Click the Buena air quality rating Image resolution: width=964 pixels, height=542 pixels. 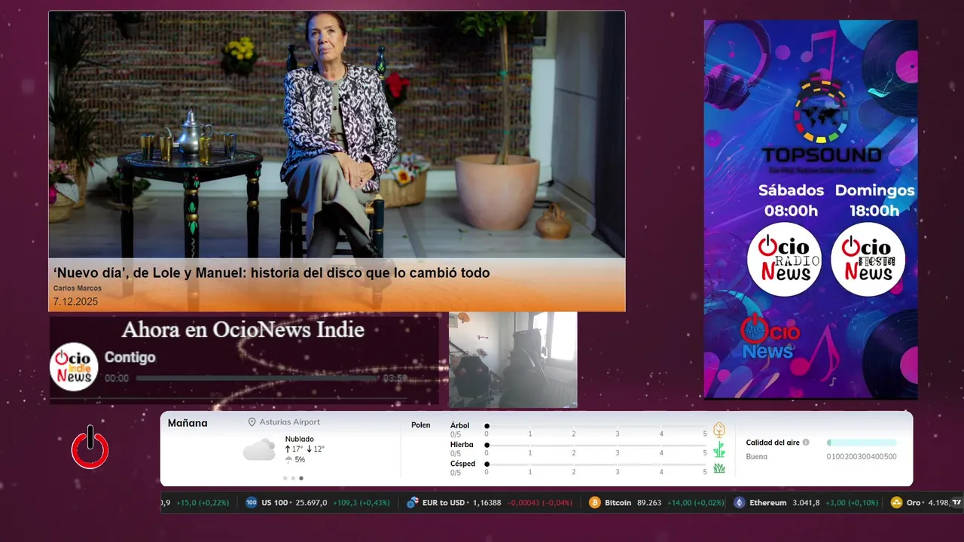pos(757,457)
